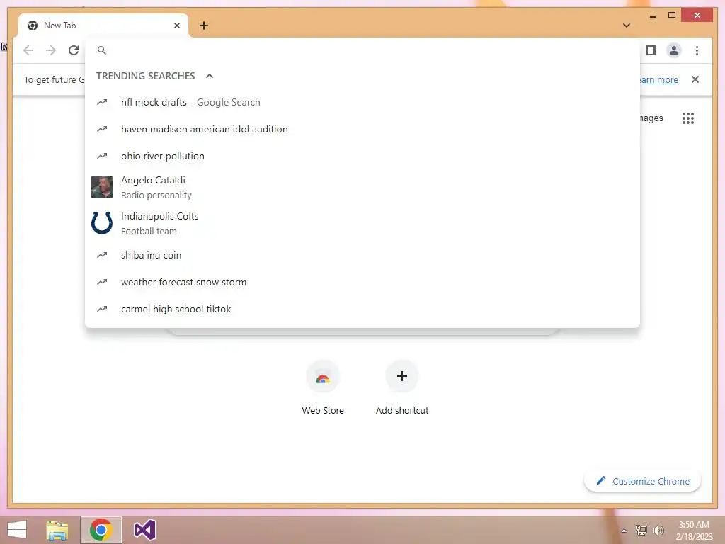Minimize the Chrome window
The image size is (725, 544).
(652, 16)
